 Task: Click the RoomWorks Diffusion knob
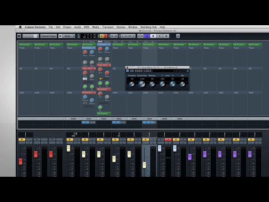pyautogui.click(x=152, y=84)
